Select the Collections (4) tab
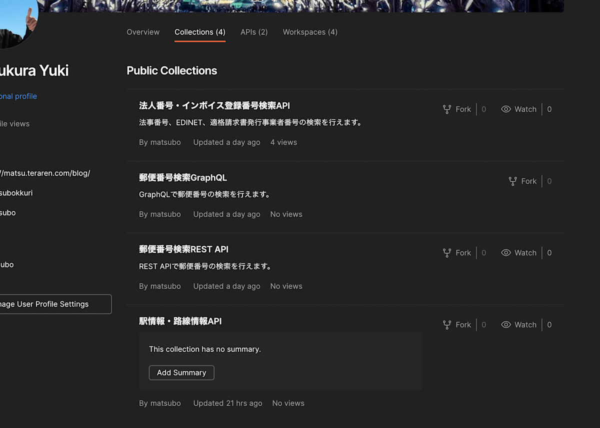The width and height of the screenshot is (600, 428). (200, 32)
